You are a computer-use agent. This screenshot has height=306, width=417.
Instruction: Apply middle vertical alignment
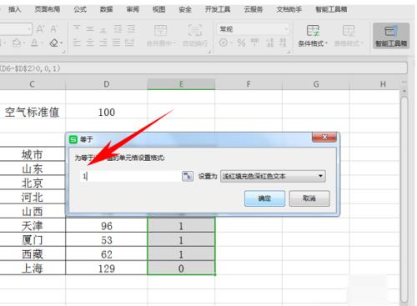[90, 28]
